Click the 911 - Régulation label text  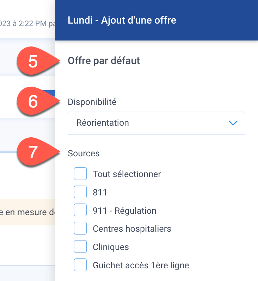click(124, 211)
